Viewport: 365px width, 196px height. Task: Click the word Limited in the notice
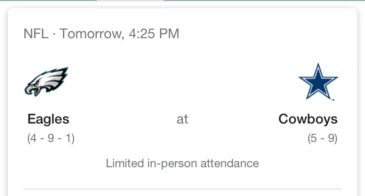click(125, 163)
